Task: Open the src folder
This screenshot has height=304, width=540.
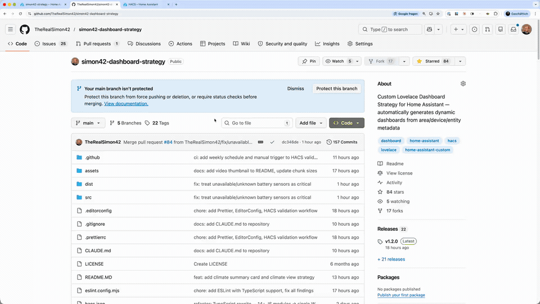Action: [88, 198]
